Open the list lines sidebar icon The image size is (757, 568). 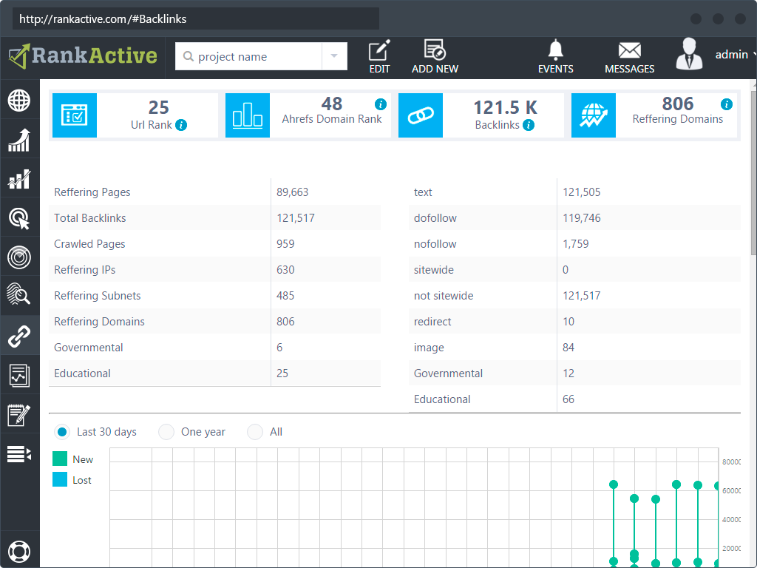click(19, 454)
